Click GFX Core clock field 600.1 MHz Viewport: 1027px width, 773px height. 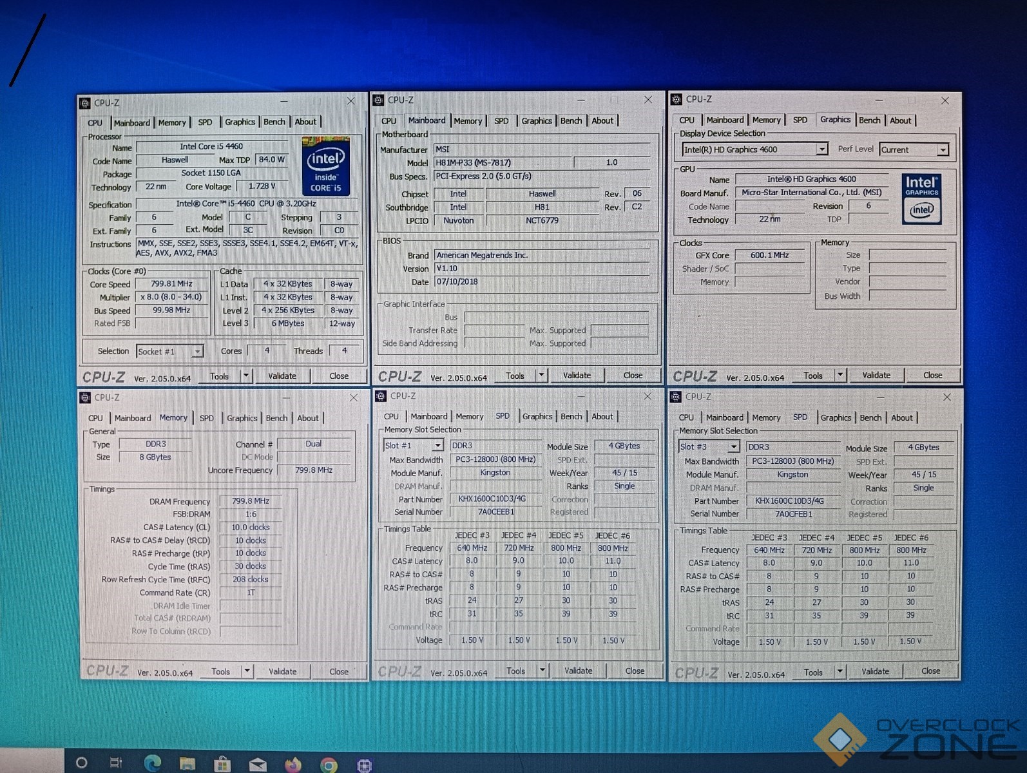click(770, 256)
